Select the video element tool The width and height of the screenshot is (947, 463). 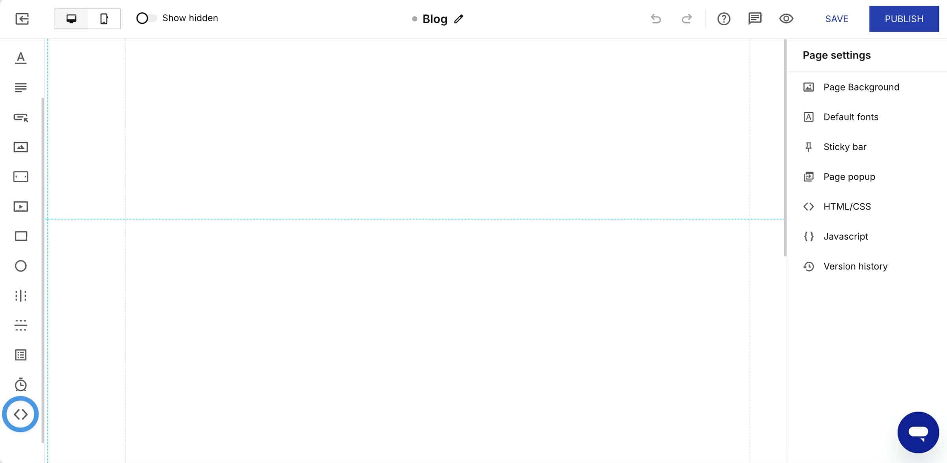coord(21,206)
